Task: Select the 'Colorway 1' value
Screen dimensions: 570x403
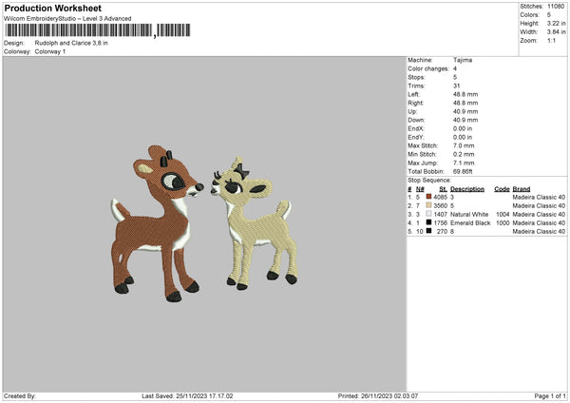Action: tap(50, 51)
